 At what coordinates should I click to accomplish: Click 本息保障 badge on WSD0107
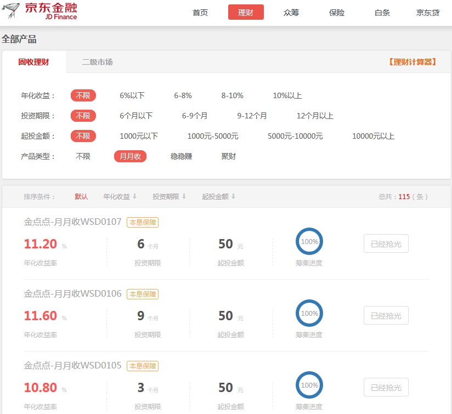[143, 222]
